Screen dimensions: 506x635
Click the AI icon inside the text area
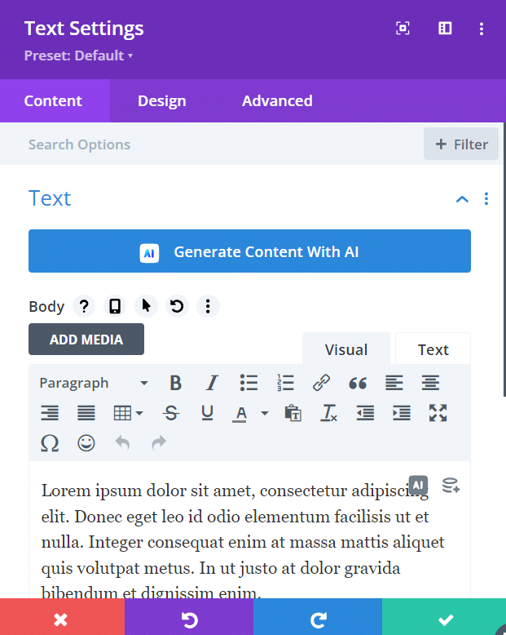pyautogui.click(x=418, y=485)
